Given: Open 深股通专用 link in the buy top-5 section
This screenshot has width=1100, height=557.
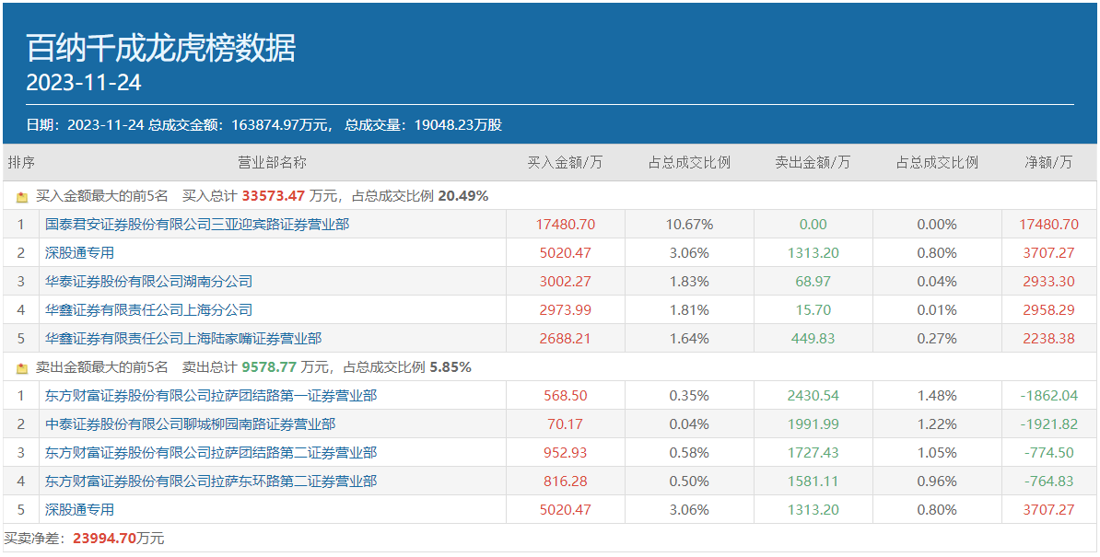Looking at the screenshot, I should pos(79,252).
